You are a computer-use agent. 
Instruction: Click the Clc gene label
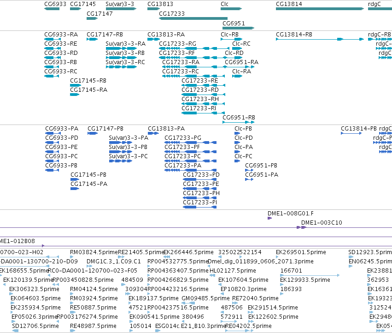click(224, 4)
